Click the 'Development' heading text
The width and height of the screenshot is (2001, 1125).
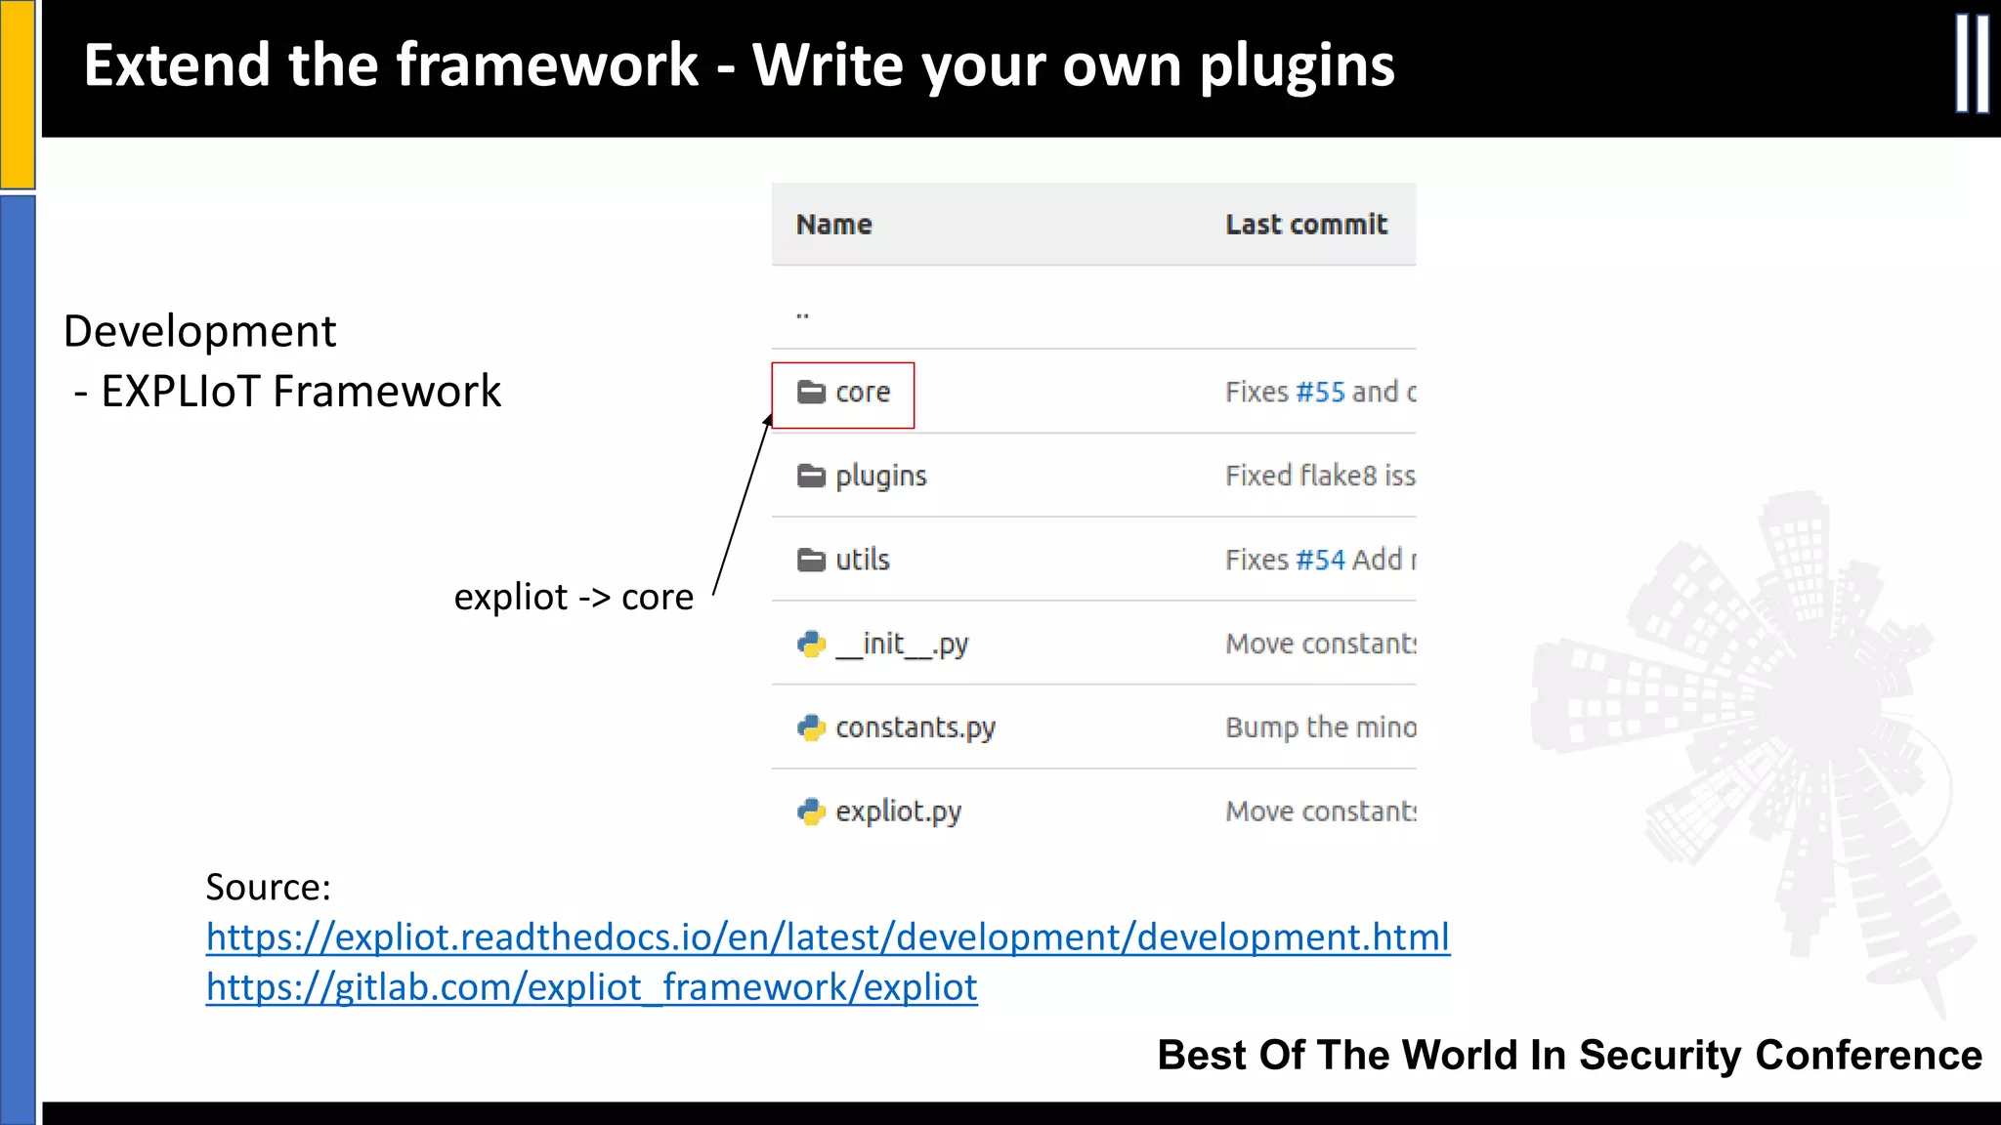200,332
